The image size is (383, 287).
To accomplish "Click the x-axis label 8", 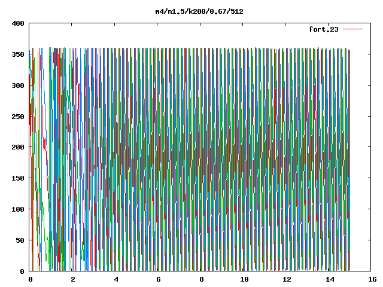I will pyautogui.click(x=202, y=279).
